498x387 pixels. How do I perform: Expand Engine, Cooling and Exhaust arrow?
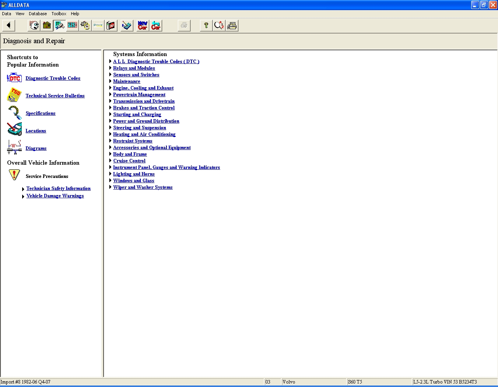tap(110, 88)
